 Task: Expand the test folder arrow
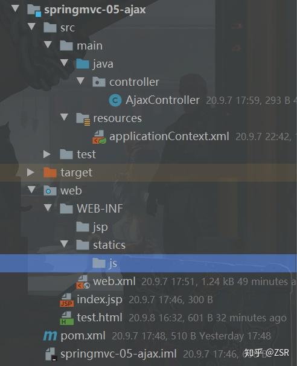pyautogui.click(x=47, y=154)
